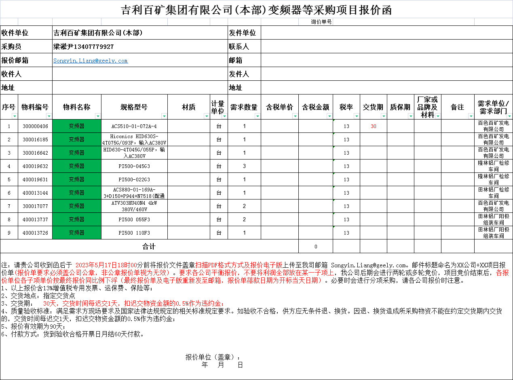Click the 收件单位 label cell
This screenshot has height=380, width=513.
pyautogui.click(x=26, y=33)
